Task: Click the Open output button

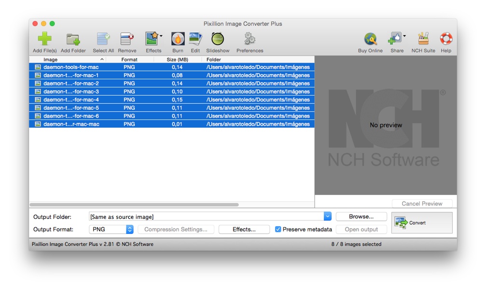Action: coord(361,229)
